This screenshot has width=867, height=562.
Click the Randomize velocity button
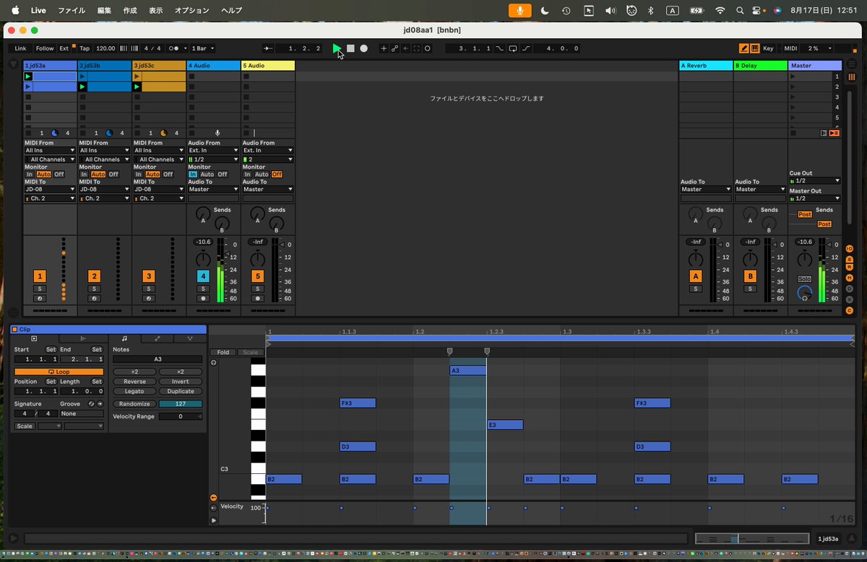[134, 404]
